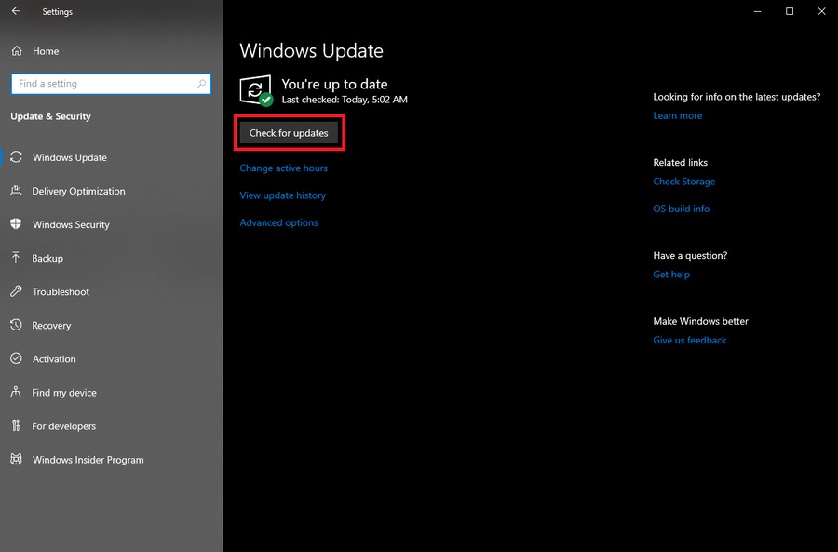Open Change active hours link
The width and height of the screenshot is (838, 552).
(x=283, y=168)
